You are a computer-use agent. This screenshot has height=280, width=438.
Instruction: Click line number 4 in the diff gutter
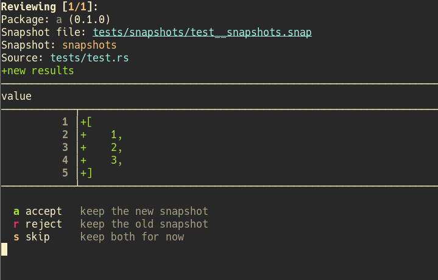click(x=65, y=160)
